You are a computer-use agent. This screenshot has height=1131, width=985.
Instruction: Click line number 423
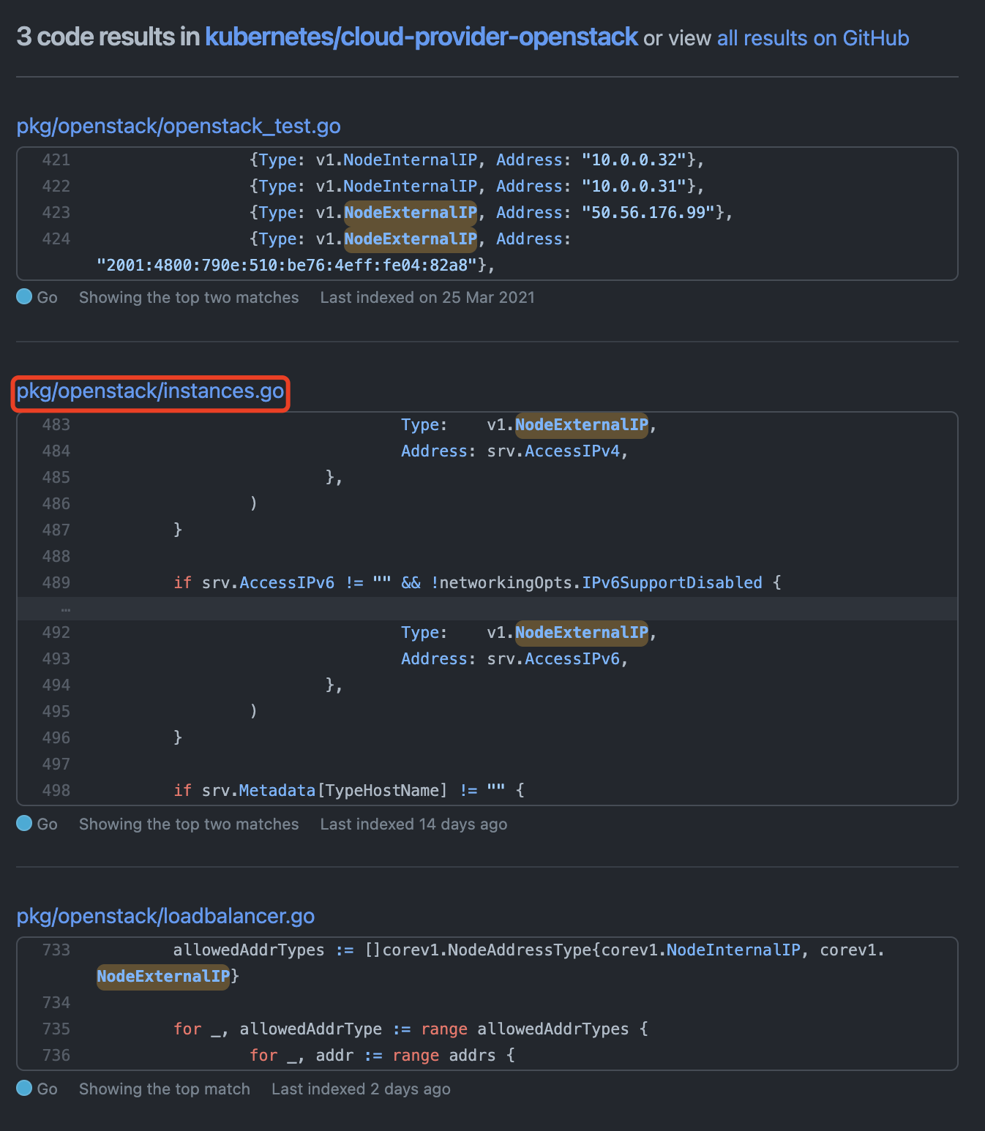coord(56,212)
